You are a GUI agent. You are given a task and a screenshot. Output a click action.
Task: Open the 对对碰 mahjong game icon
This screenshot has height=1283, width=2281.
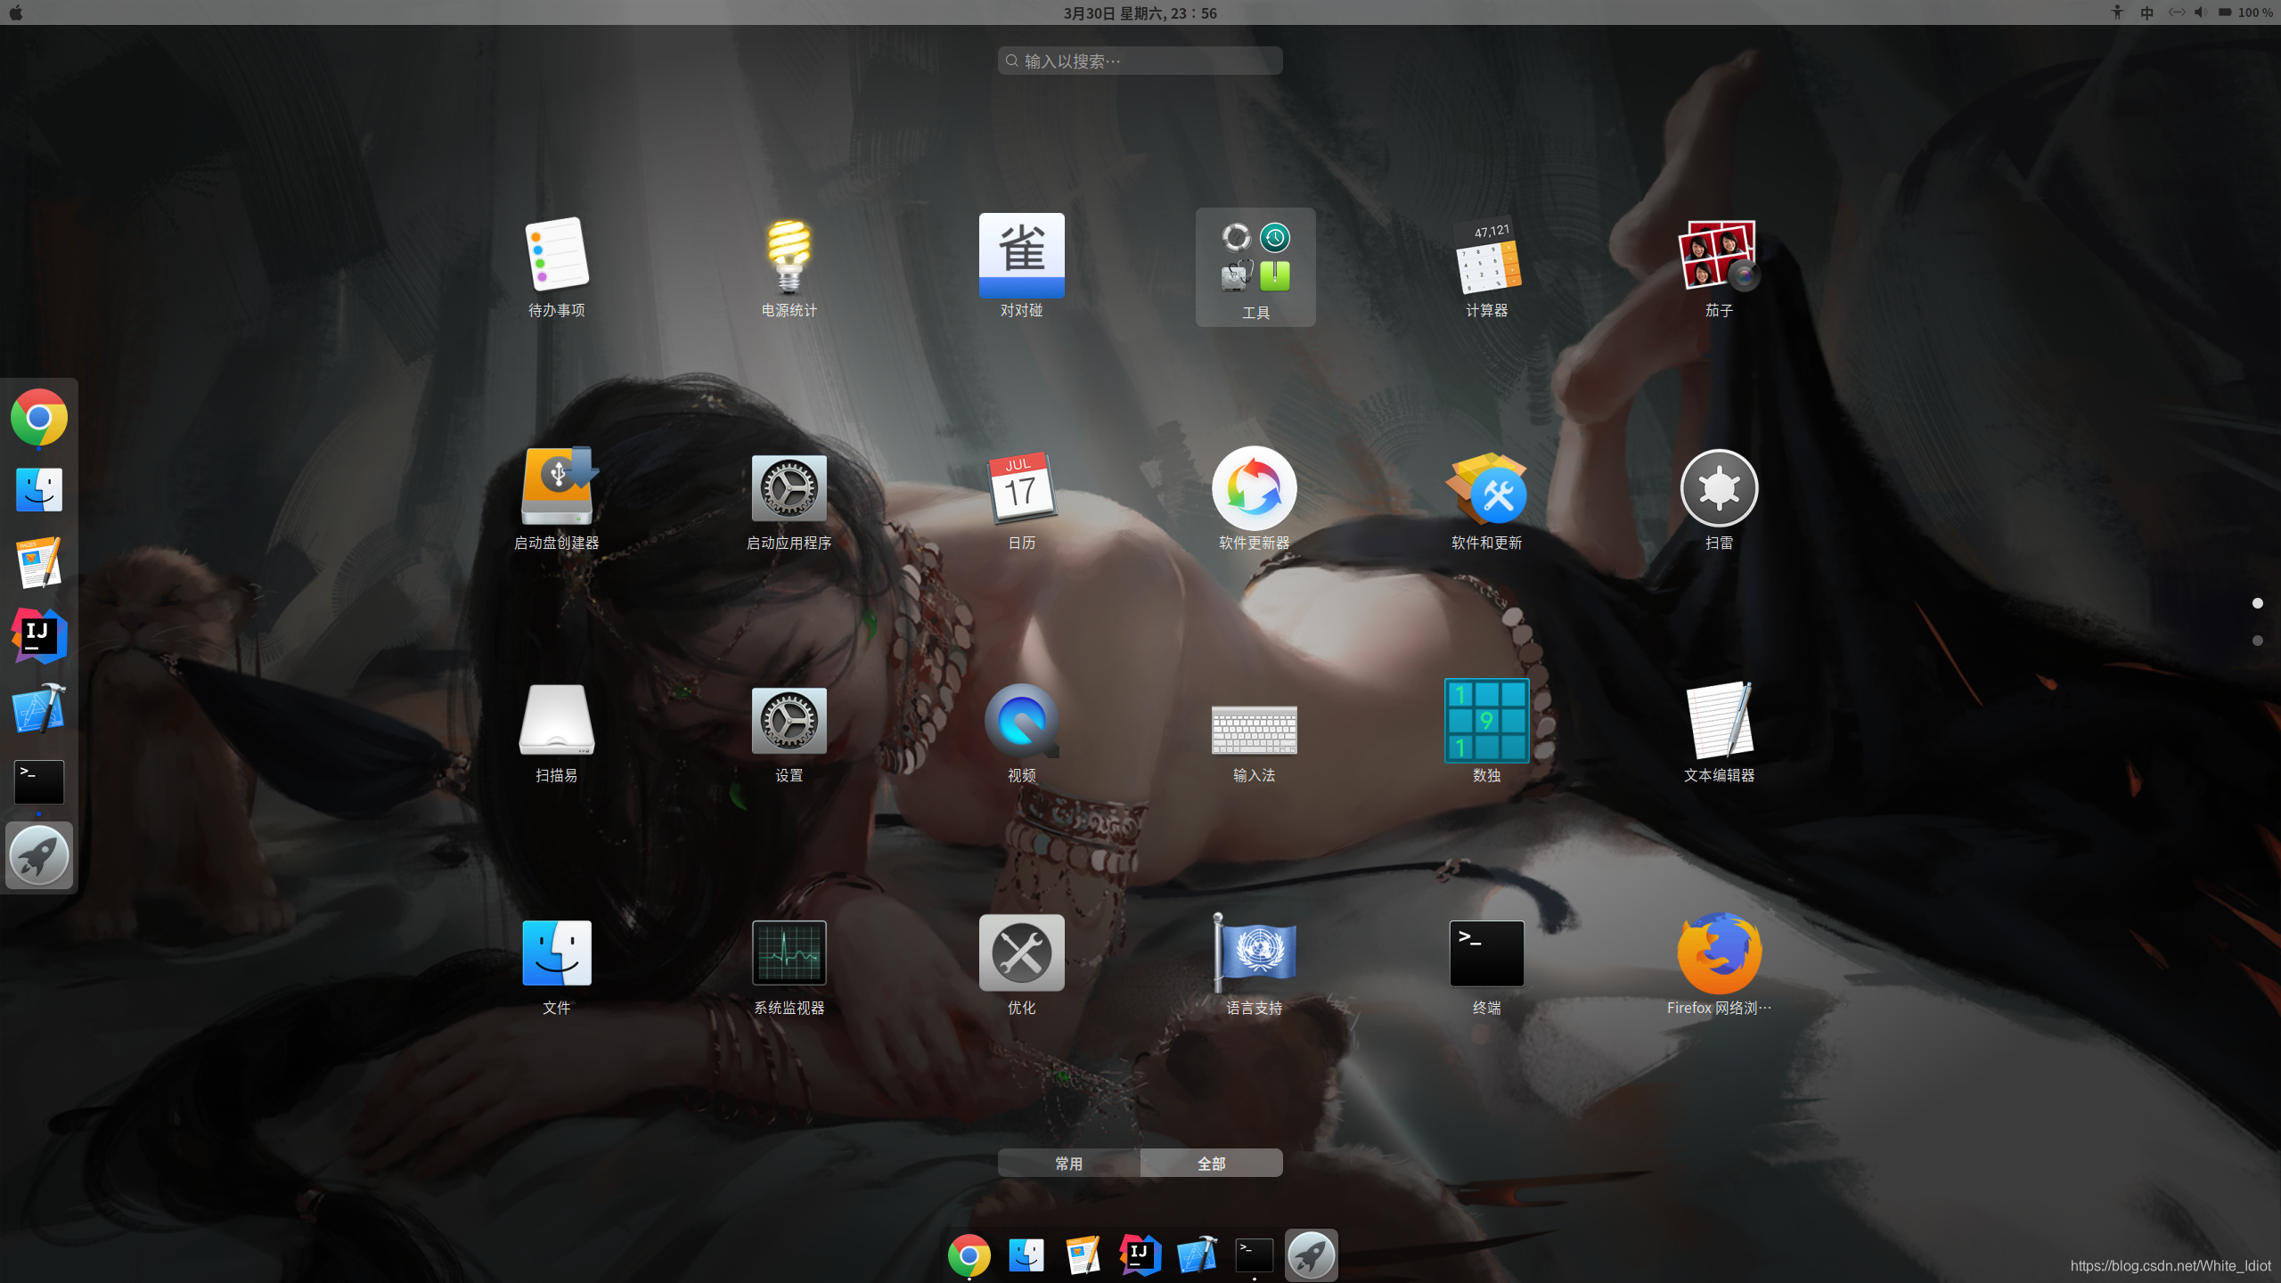pyautogui.click(x=1021, y=257)
